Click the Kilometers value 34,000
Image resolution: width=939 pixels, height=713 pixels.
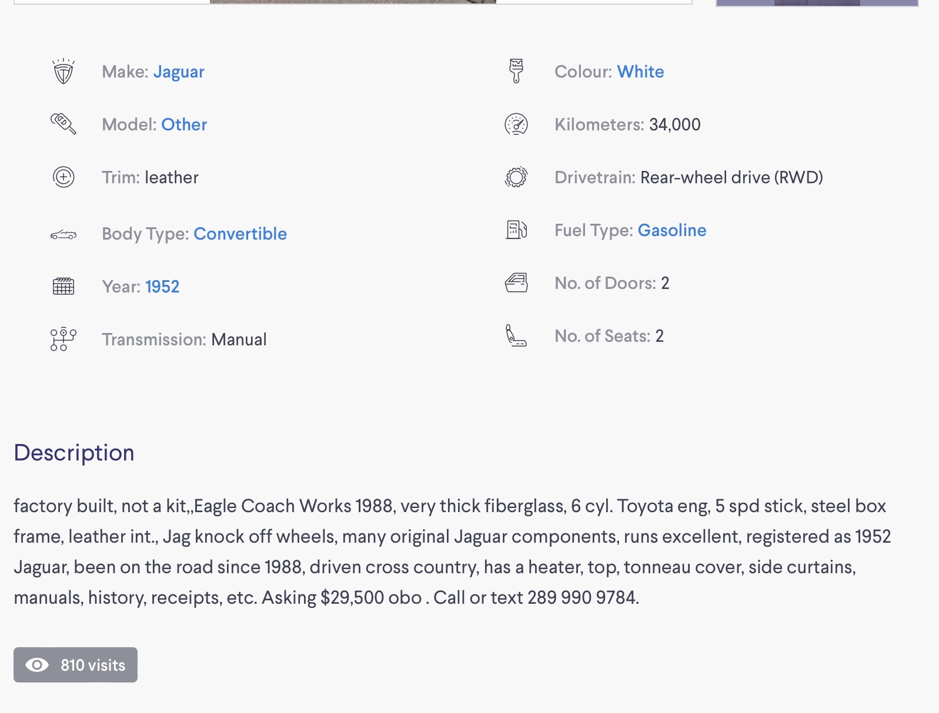click(675, 125)
